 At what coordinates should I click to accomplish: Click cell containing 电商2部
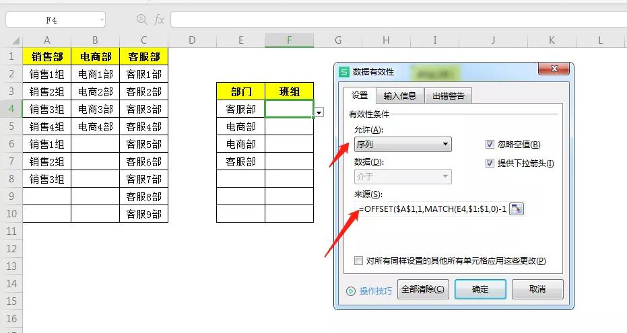[95, 91]
